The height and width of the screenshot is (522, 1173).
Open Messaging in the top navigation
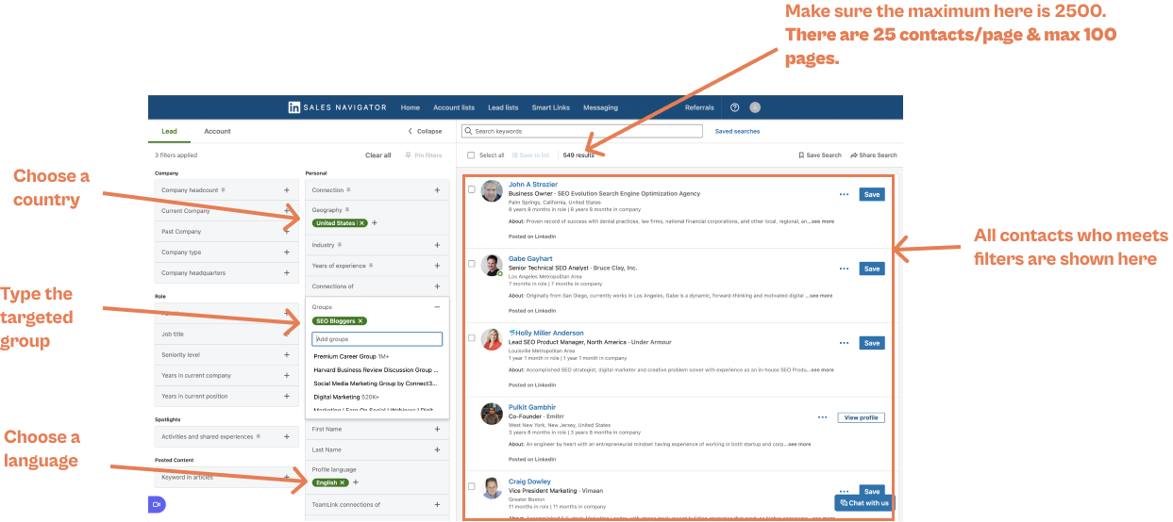click(x=600, y=107)
